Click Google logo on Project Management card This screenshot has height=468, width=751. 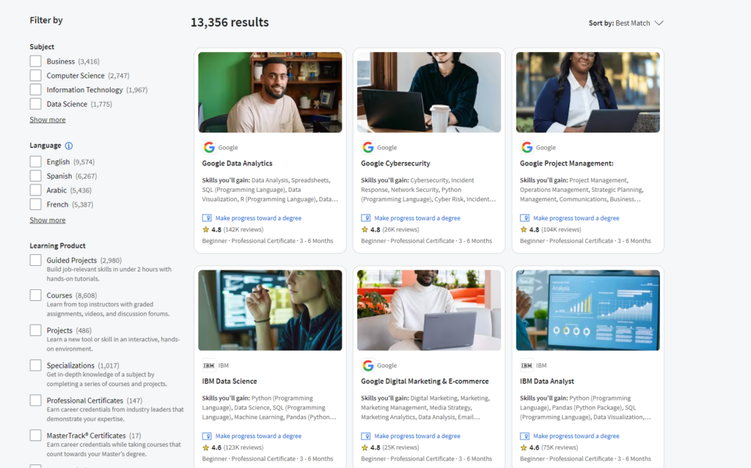click(527, 147)
